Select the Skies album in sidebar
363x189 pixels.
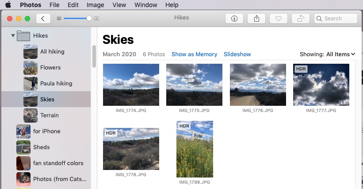(x=46, y=99)
